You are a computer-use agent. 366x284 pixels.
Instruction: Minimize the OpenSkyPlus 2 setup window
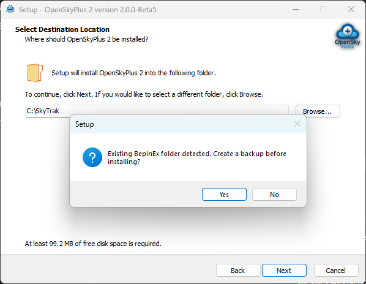tap(296, 10)
